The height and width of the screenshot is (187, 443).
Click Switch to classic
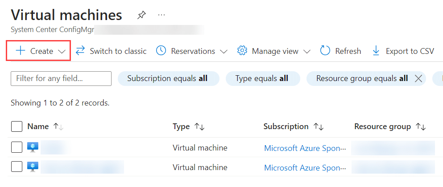[x=118, y=51]
